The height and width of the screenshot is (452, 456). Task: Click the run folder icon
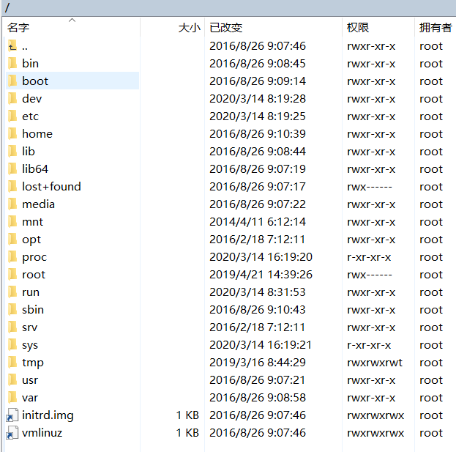[12, 292]
